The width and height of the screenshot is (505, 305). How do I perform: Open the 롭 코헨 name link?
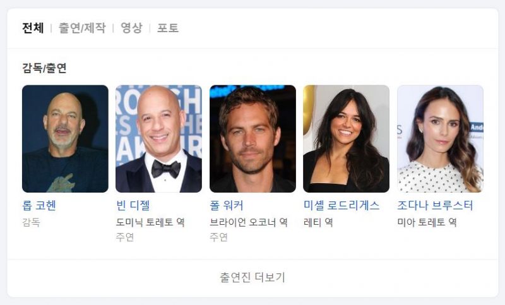tap(39, 205)
